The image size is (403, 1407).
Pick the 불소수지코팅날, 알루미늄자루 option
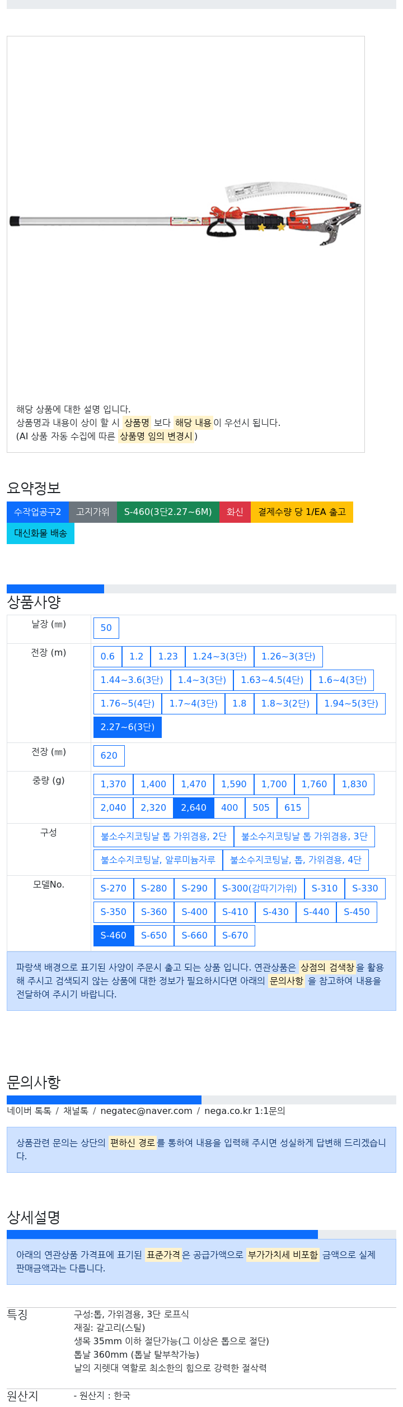(x=158, y=860)
